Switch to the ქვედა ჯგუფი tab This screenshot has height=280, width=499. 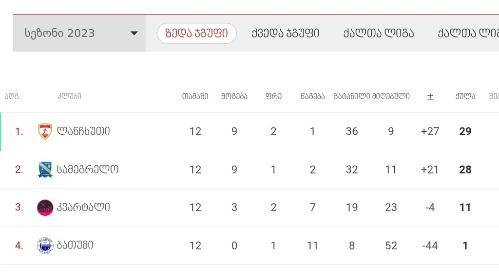(x=285, y=33)
